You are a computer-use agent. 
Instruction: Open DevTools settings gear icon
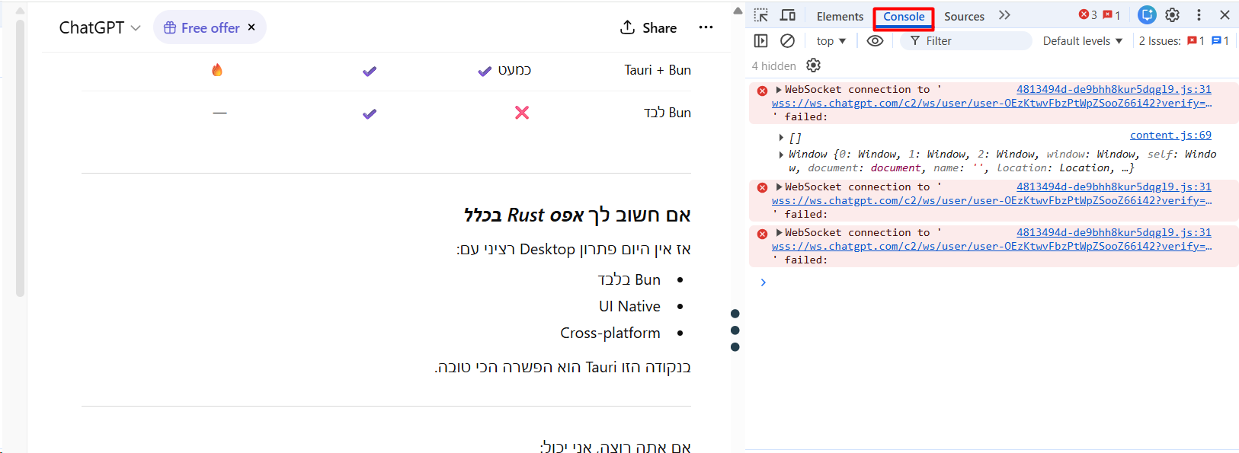1173,15
